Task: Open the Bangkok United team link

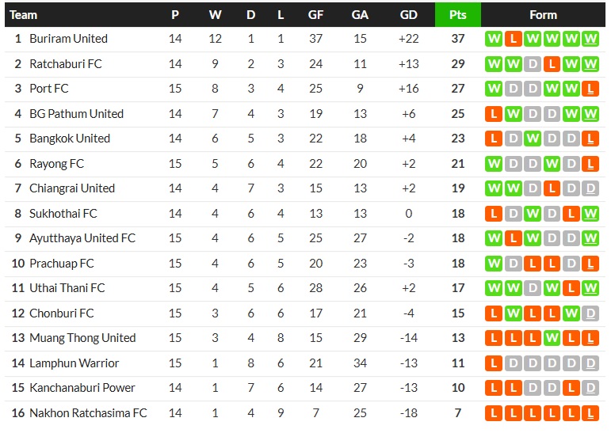Action: [70, 139]
